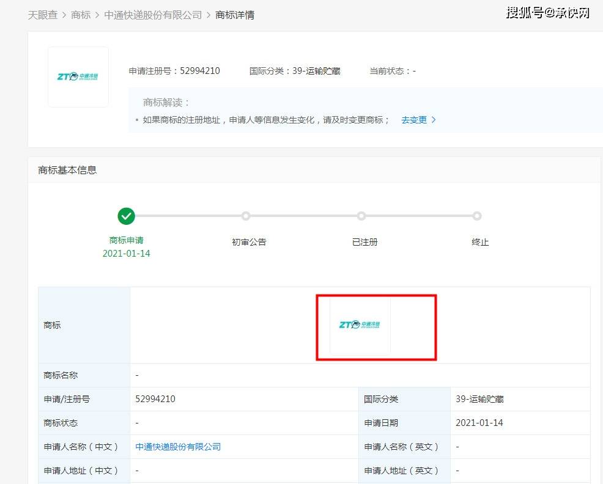This screenshot has height=484, width=603.
Task: Click the 天眼查 breadcrumb link
Action: (x=42, y=15)
